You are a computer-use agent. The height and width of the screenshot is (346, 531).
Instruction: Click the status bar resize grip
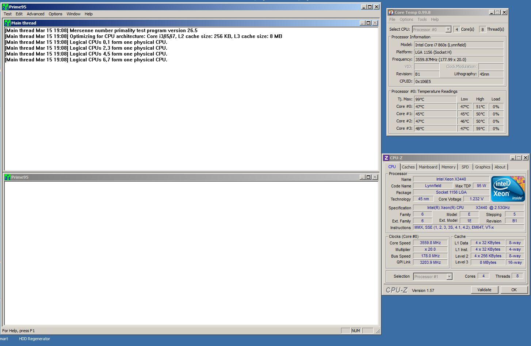378,331
